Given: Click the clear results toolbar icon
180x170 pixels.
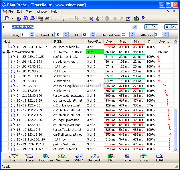Looking at the screenshot, I should click(128, 19).
